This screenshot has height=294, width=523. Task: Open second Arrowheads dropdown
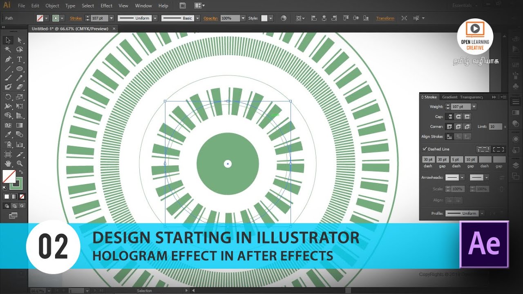coord(486,178)
